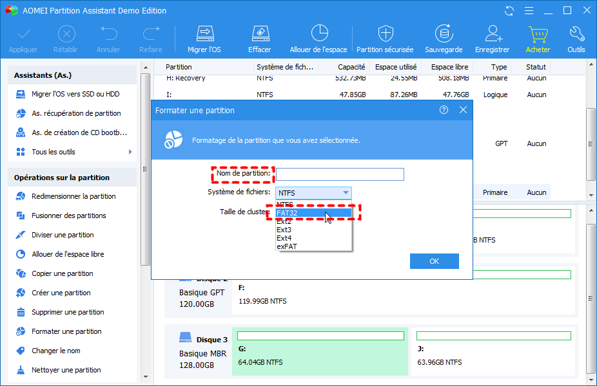Sort by Système de fichiers column header
The height and width of the screenshot is (386, 597).
[x=285, y=67]
